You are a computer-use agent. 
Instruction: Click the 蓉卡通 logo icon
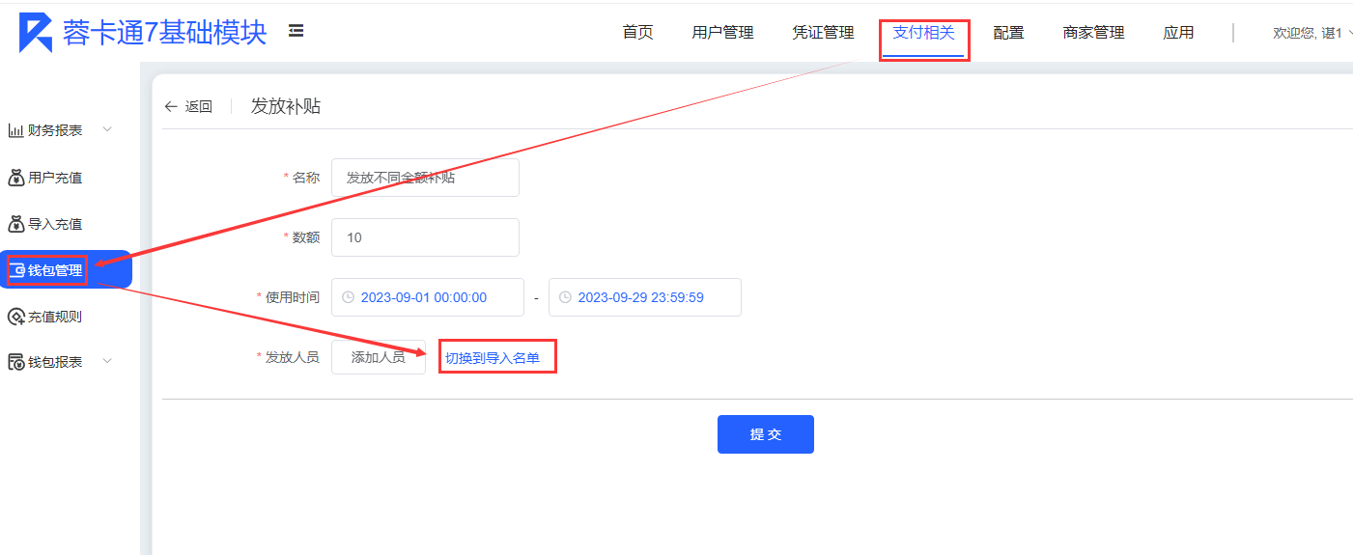pyautogui.click(x=36, y=33)
